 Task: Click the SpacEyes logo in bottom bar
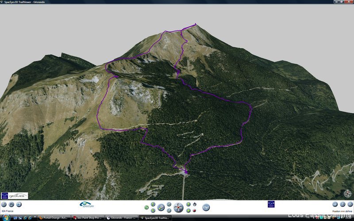pos(86,205)
